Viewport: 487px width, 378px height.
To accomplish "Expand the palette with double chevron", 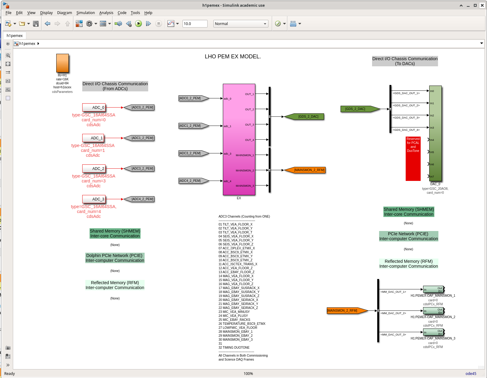I will (8, 365).
